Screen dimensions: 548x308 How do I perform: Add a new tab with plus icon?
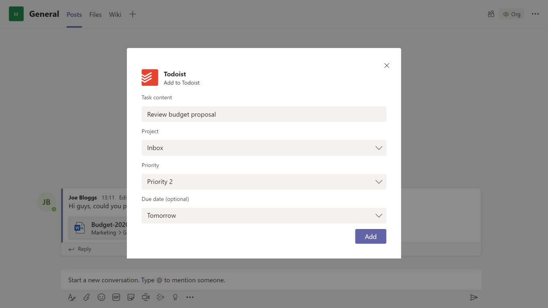(133, 14)
